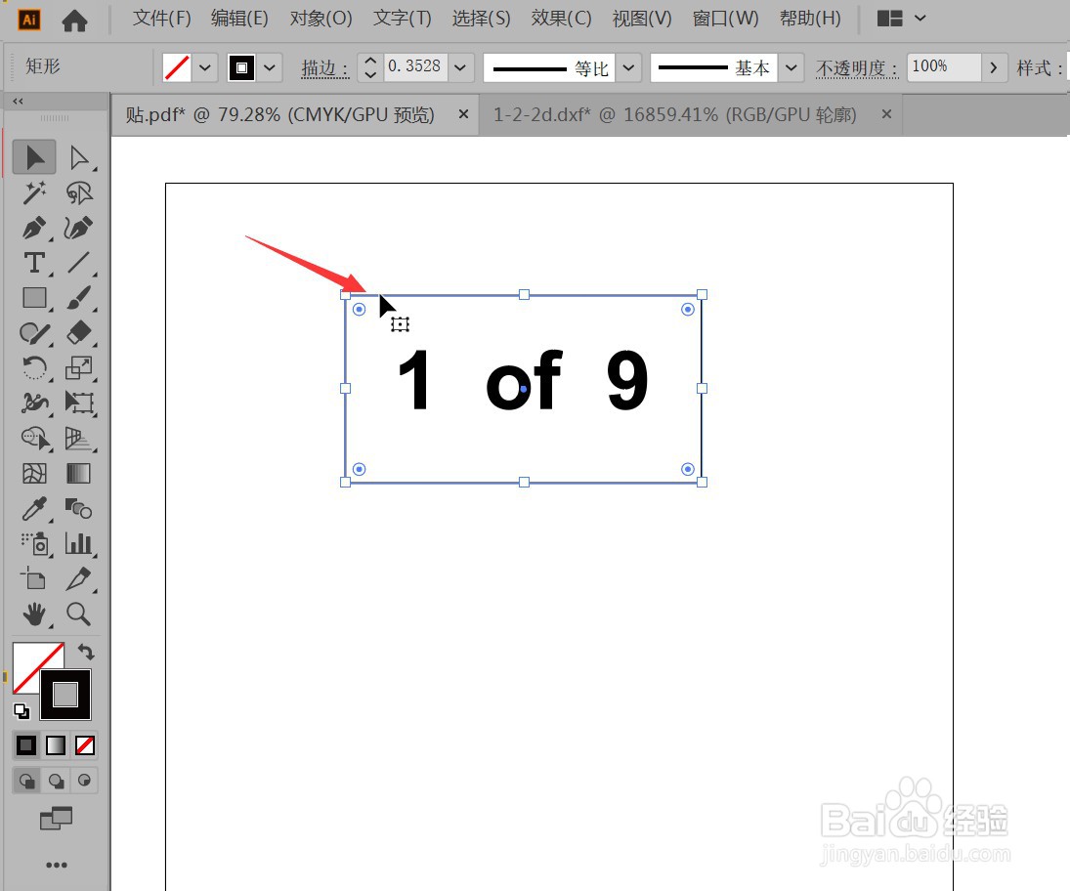Select the Pen tool
The height and width of the screenshot is (891, 1070).
tap(34, 228)
